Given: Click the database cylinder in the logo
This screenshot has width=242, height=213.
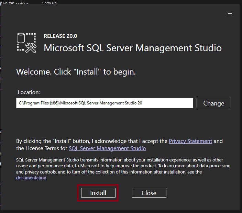Looking at the screenshot, I should 21,38.
